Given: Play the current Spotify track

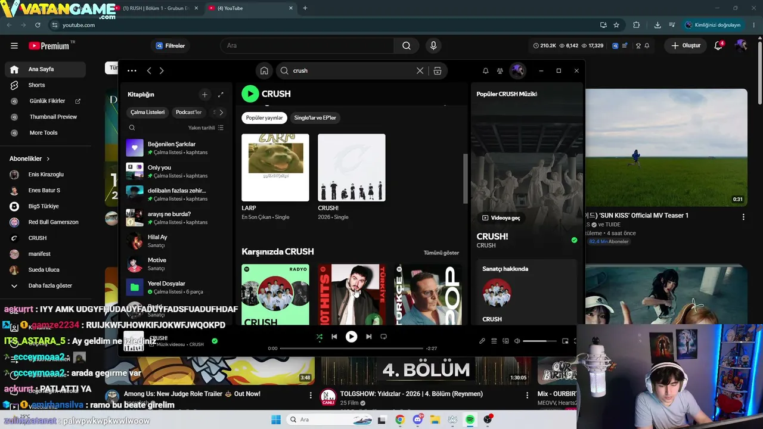Looking at the screenshot, I should (352, 337).
